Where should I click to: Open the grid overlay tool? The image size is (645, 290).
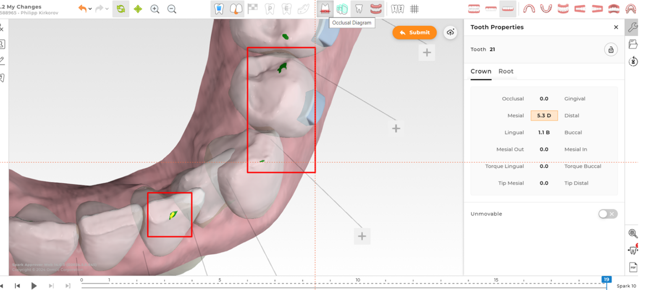414,8
